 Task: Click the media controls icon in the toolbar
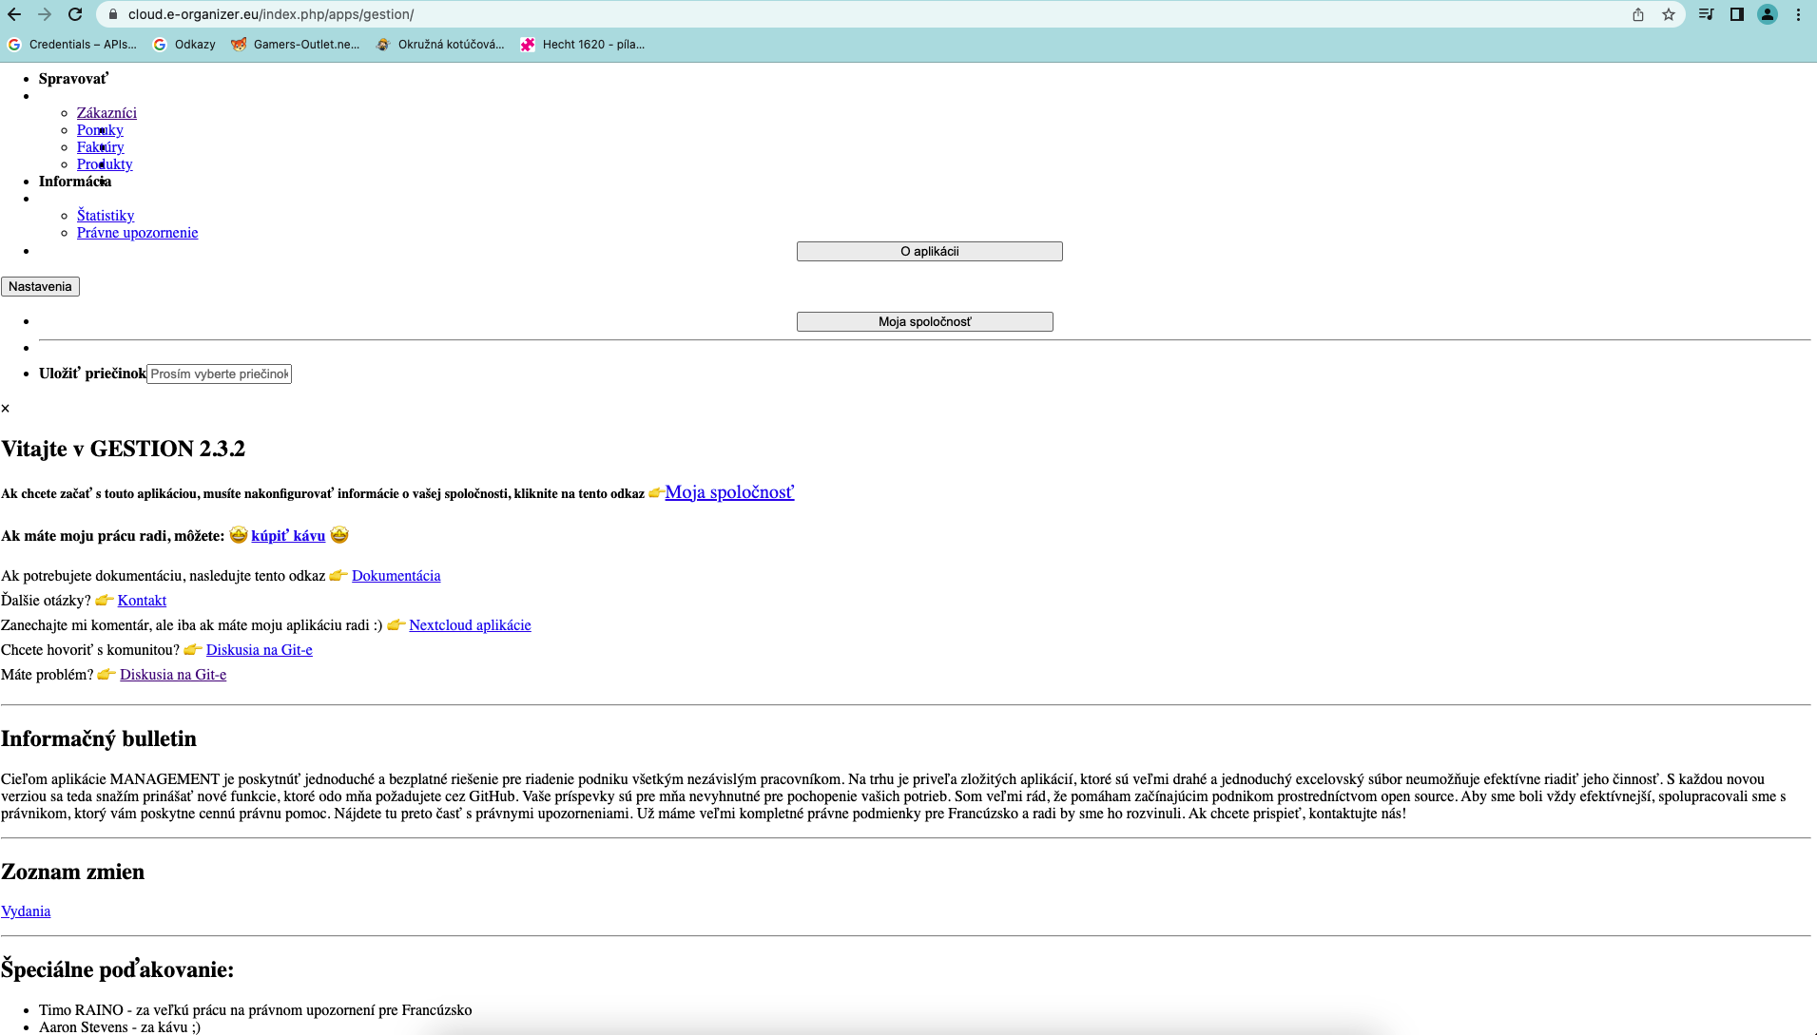click(x=1705, y=14)
